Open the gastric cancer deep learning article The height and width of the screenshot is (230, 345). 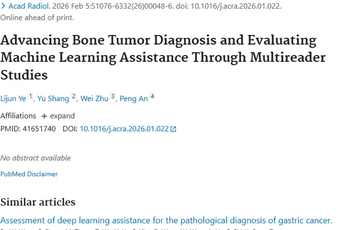tap(166, 220)
